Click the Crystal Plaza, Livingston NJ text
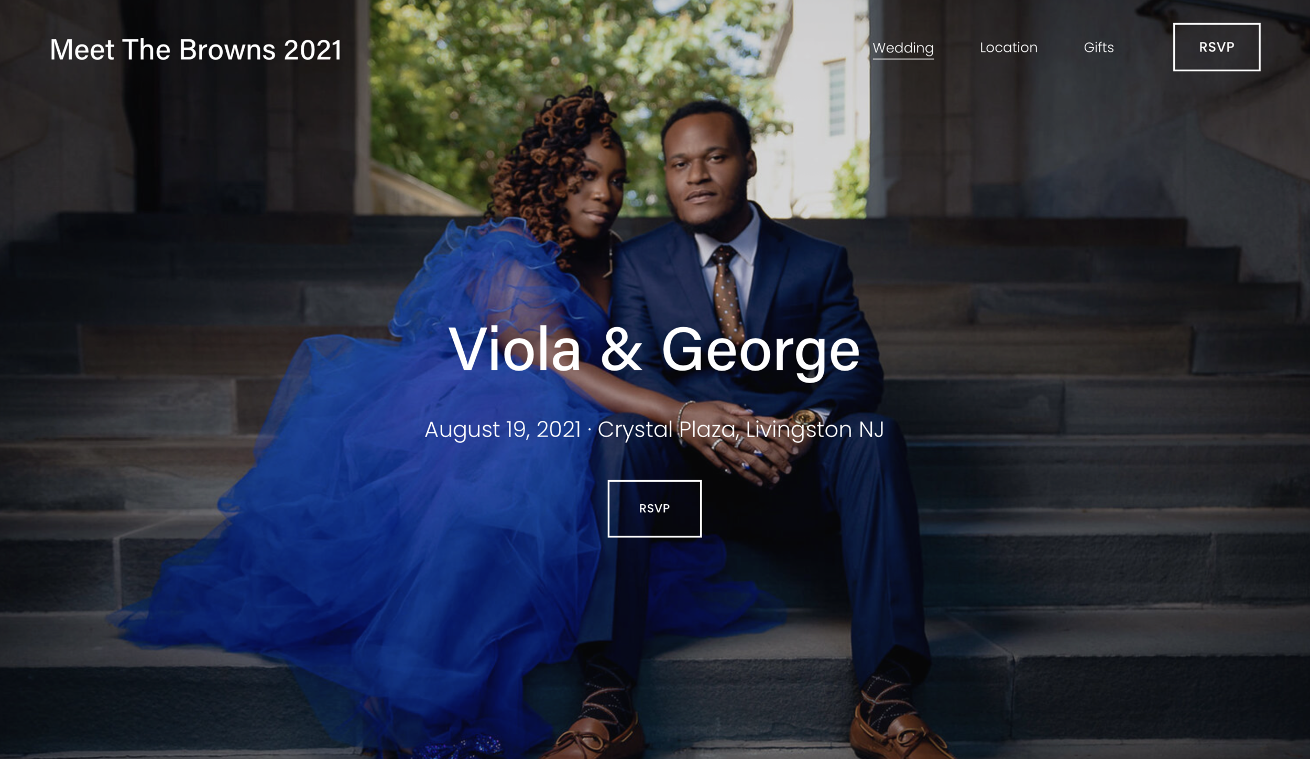This screenshot has height=759, width=1310. pyautogui.click(x=741, y=430)
